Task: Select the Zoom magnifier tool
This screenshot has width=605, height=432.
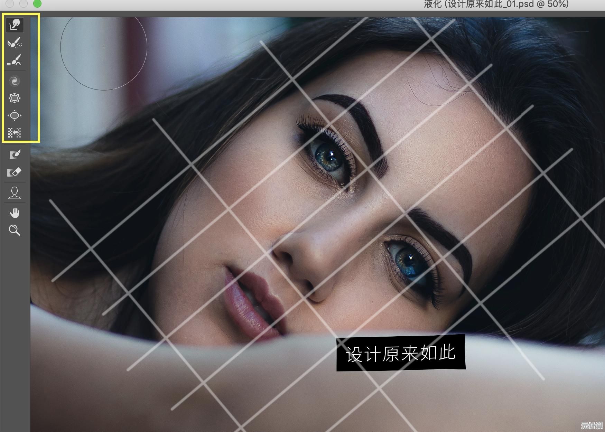Action: (x=15, y=230)
